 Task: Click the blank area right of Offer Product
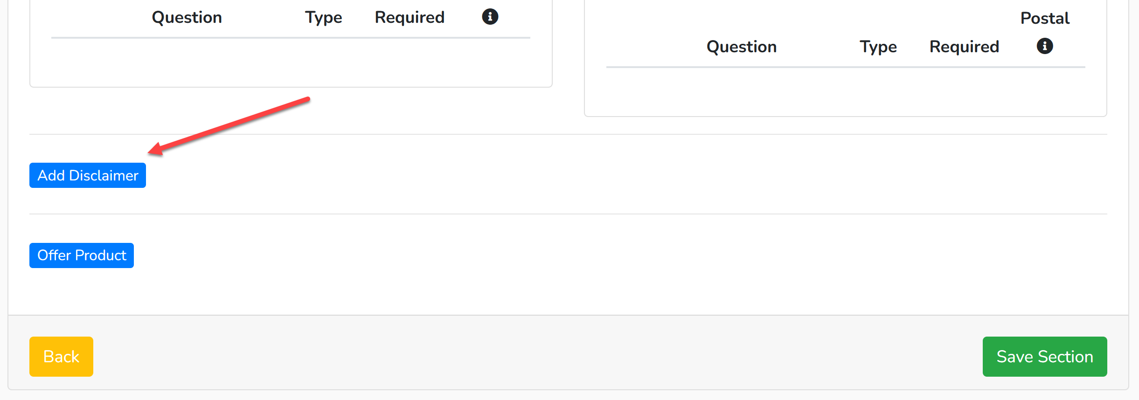(x=620, y=255)
